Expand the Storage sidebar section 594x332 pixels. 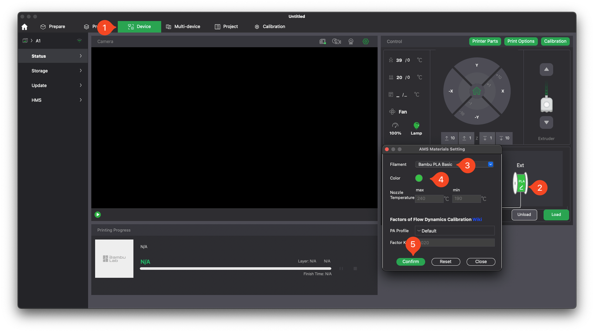pyautogui.click(x=56, y=71)
